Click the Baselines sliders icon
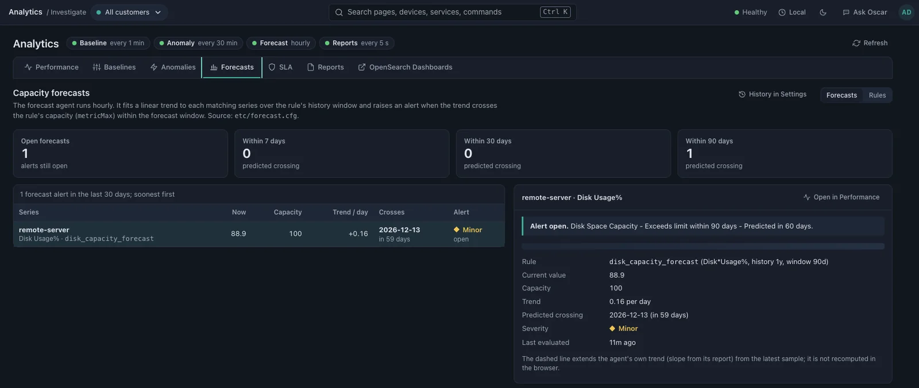This screenshot has width=919, height=388. tap(96, 67)
